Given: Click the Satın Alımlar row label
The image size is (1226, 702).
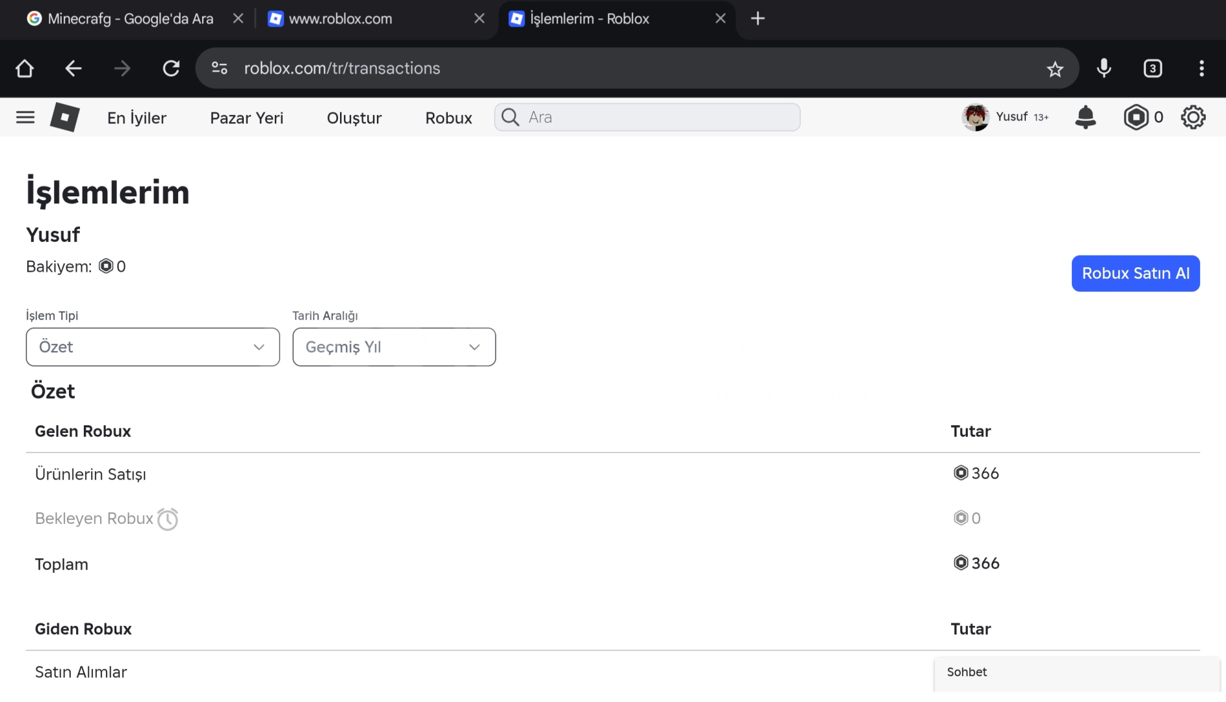Looking at the screenshot, I should [x=81, y=672].
